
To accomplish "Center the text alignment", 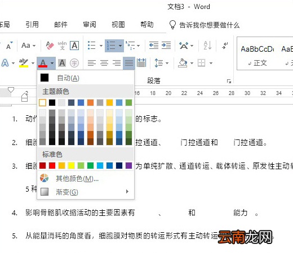I will (104, 63).
